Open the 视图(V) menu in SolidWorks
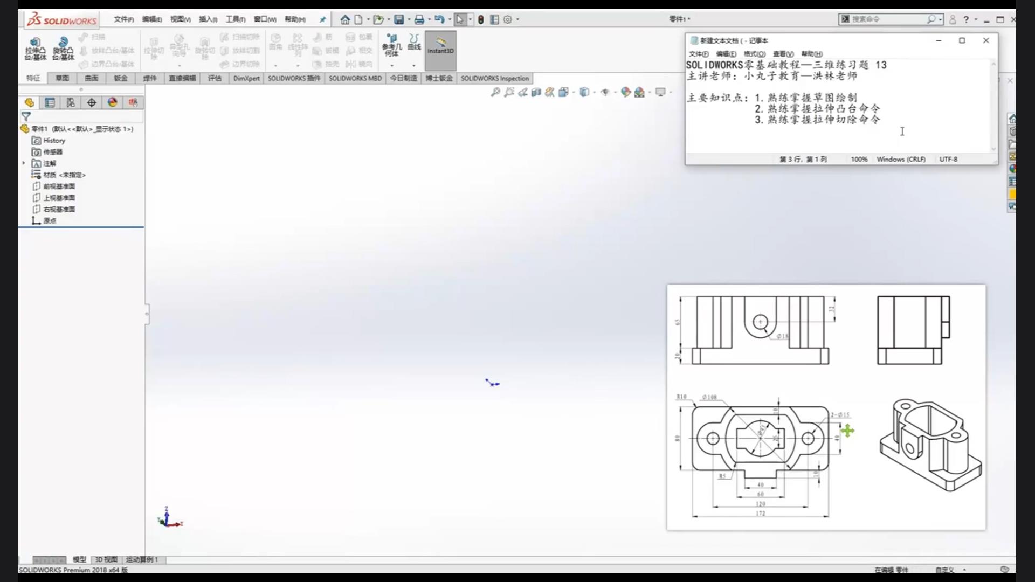Viewport: 1035px width, 582px height. [x=181, y=19]
